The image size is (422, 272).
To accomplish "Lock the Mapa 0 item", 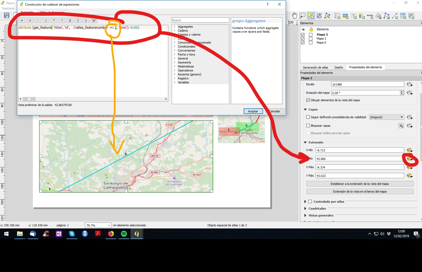I will click(x=311, y=42).
